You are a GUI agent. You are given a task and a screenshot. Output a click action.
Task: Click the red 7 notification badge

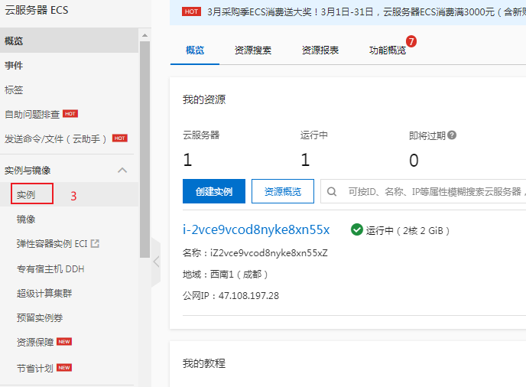tap(411, 41)
